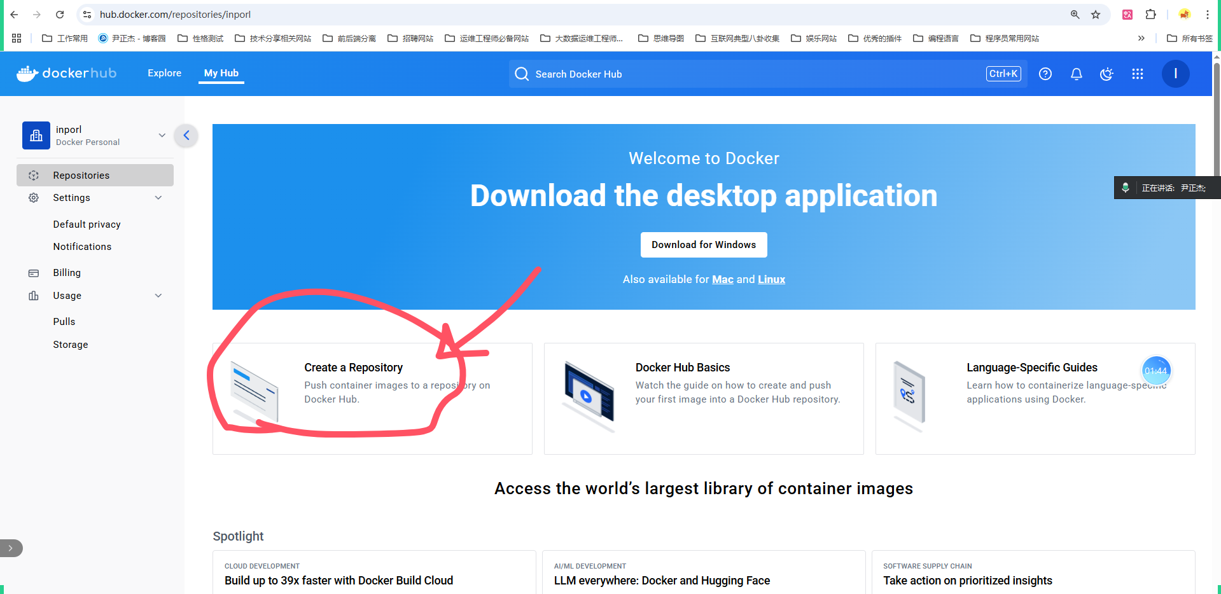Image resolution: width=1221 pixels, height=594 pixels.
Task: Open the Storage usage page
Action: point(71,345)
